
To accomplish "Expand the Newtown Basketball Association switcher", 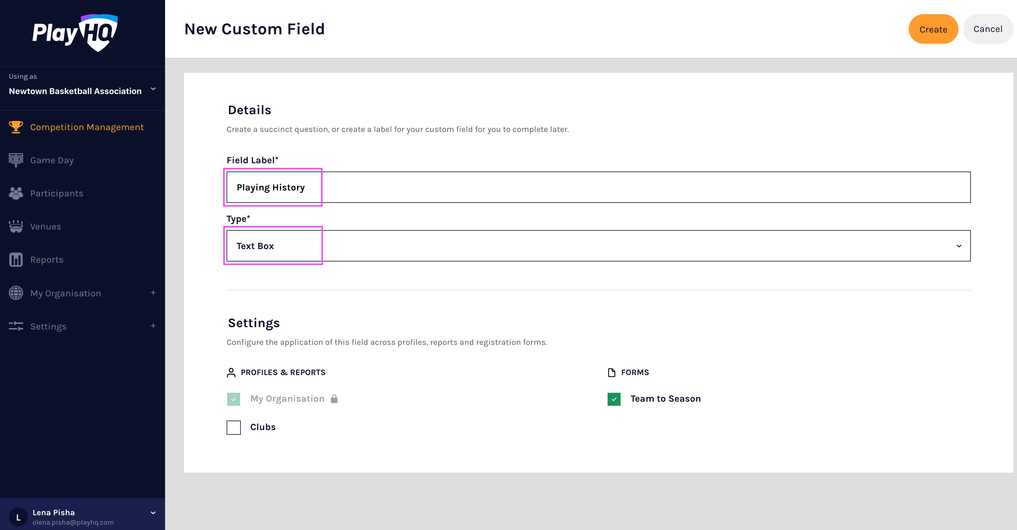I will [153, 89].
